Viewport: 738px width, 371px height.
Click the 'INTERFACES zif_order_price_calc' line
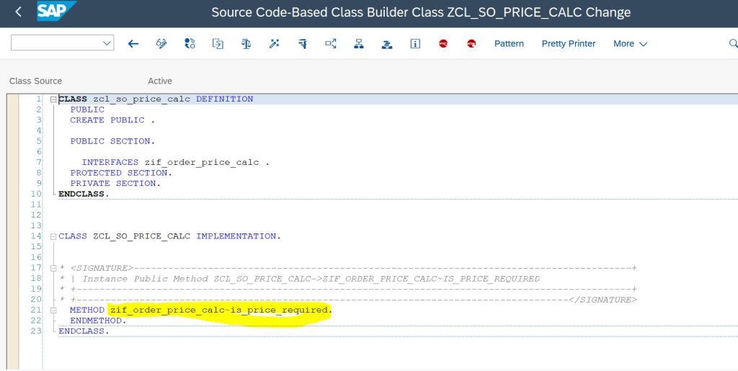pos(176,162)
